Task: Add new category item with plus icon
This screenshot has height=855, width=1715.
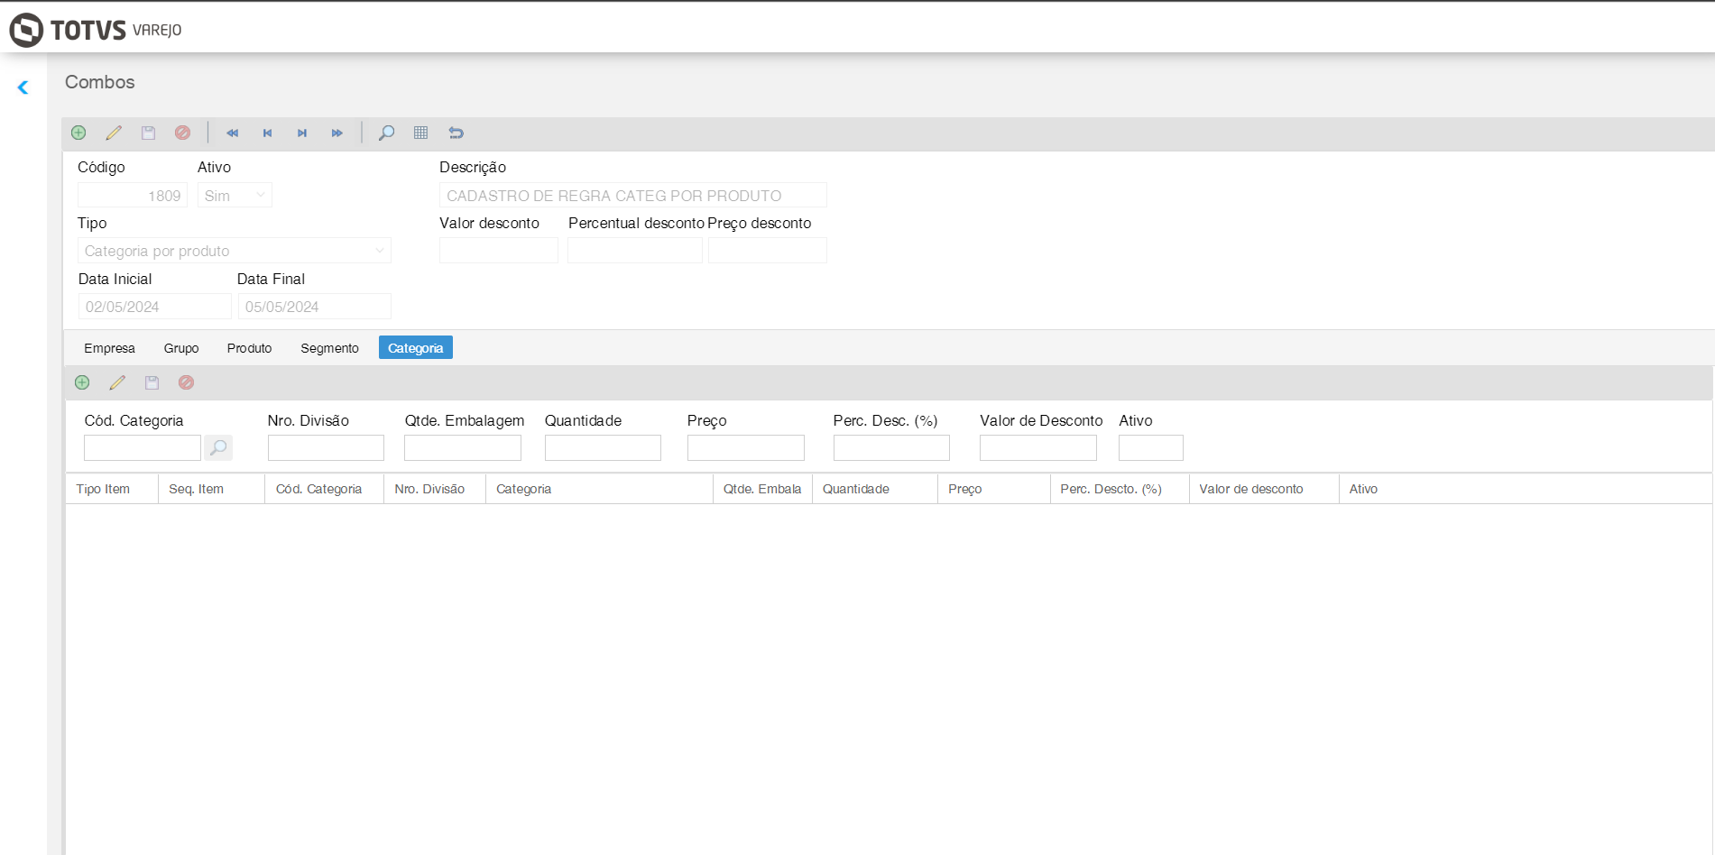Action: (x=82, y=382)
